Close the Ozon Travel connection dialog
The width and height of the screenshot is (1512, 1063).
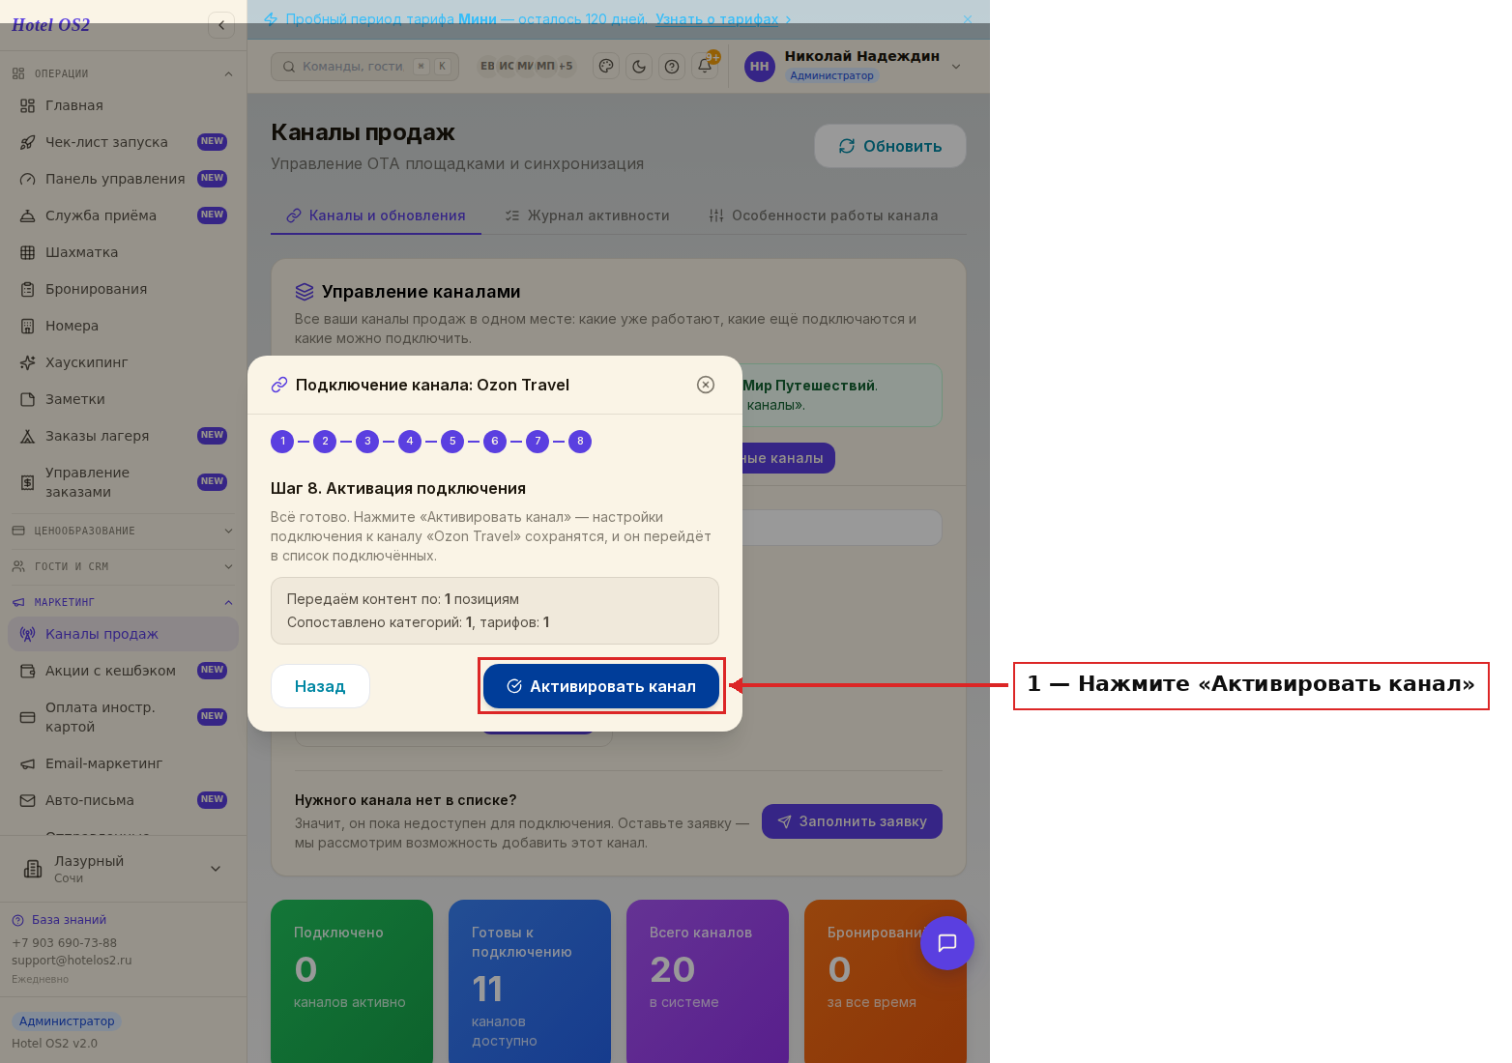click(706, 385)
